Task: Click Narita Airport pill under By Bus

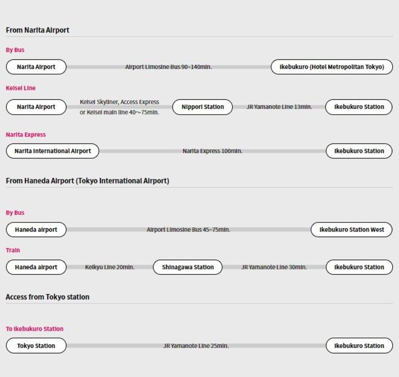Action: click(36, 67)
